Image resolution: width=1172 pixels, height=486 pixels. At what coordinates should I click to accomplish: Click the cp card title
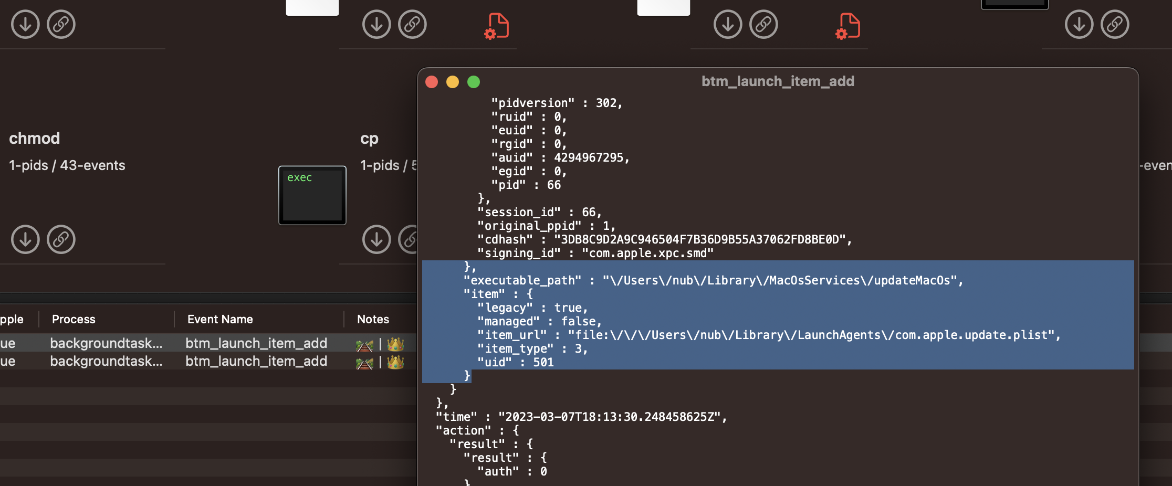coord(369,139)
